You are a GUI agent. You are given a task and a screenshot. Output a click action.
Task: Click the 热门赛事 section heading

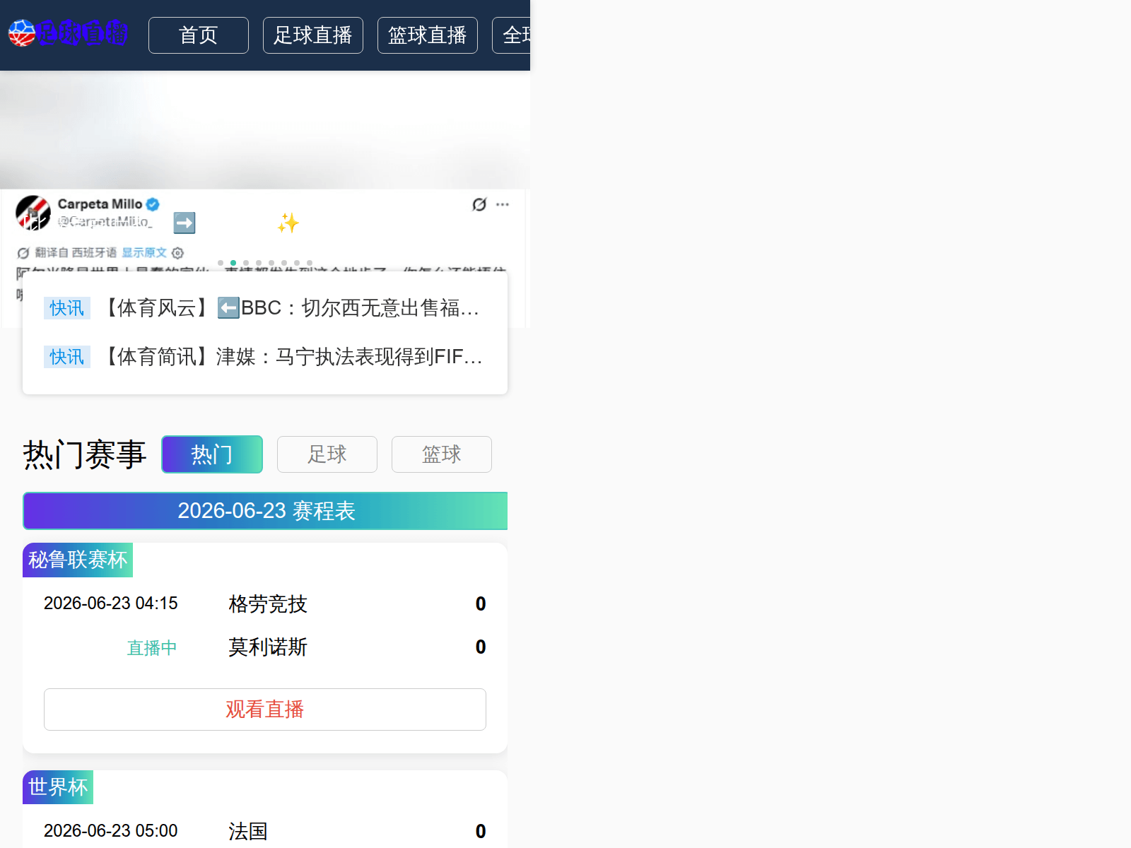(x=85, y=454)
